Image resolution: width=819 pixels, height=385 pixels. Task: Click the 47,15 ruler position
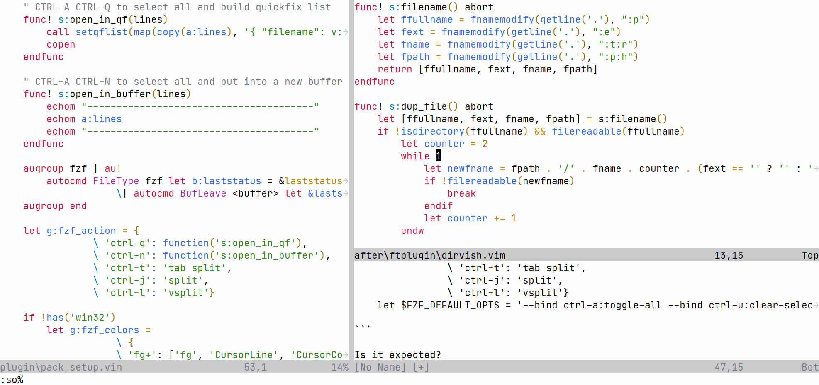pos(729,367)
